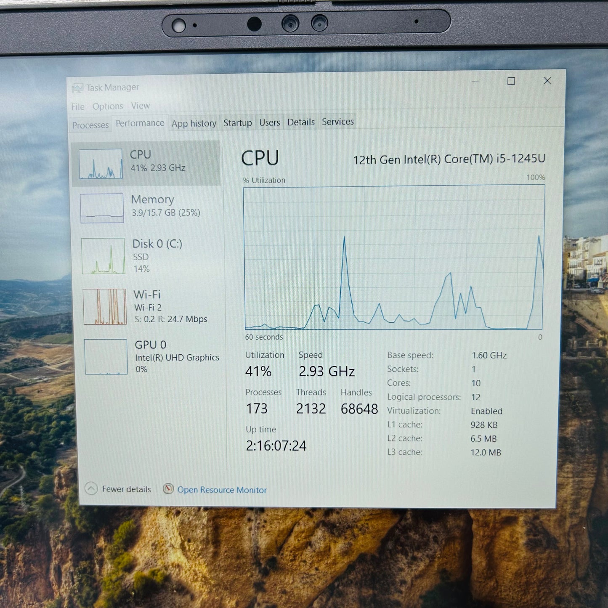Select the Disk 0 (C:) graph thumbnail
This screenshot has width=608, height=608.
(x=103, y=256)
